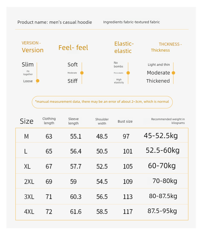Click the Feel slider's orange dot

82,73
